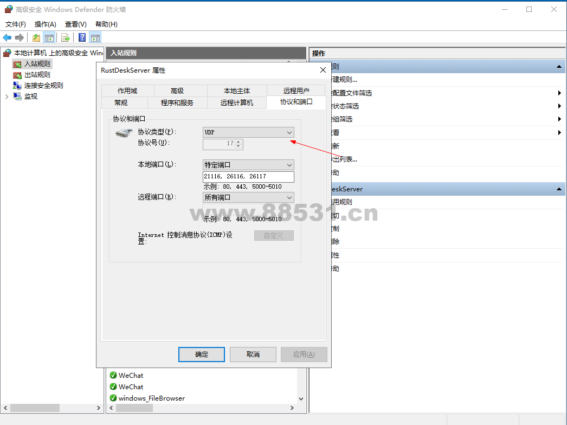567x425 pixels.
Task: Select the 协议和端口 tab
Action: tap(296, 102)
